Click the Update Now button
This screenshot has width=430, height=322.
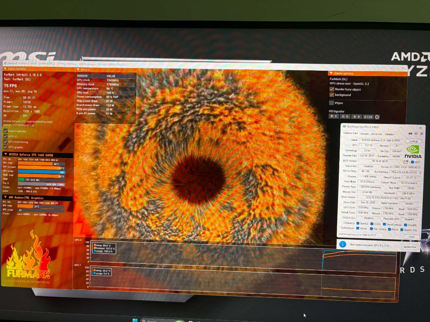pos(410,247)
